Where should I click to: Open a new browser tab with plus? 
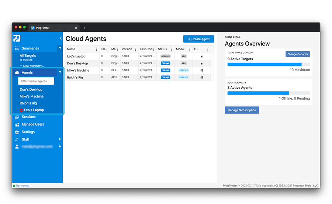[84, 28]
